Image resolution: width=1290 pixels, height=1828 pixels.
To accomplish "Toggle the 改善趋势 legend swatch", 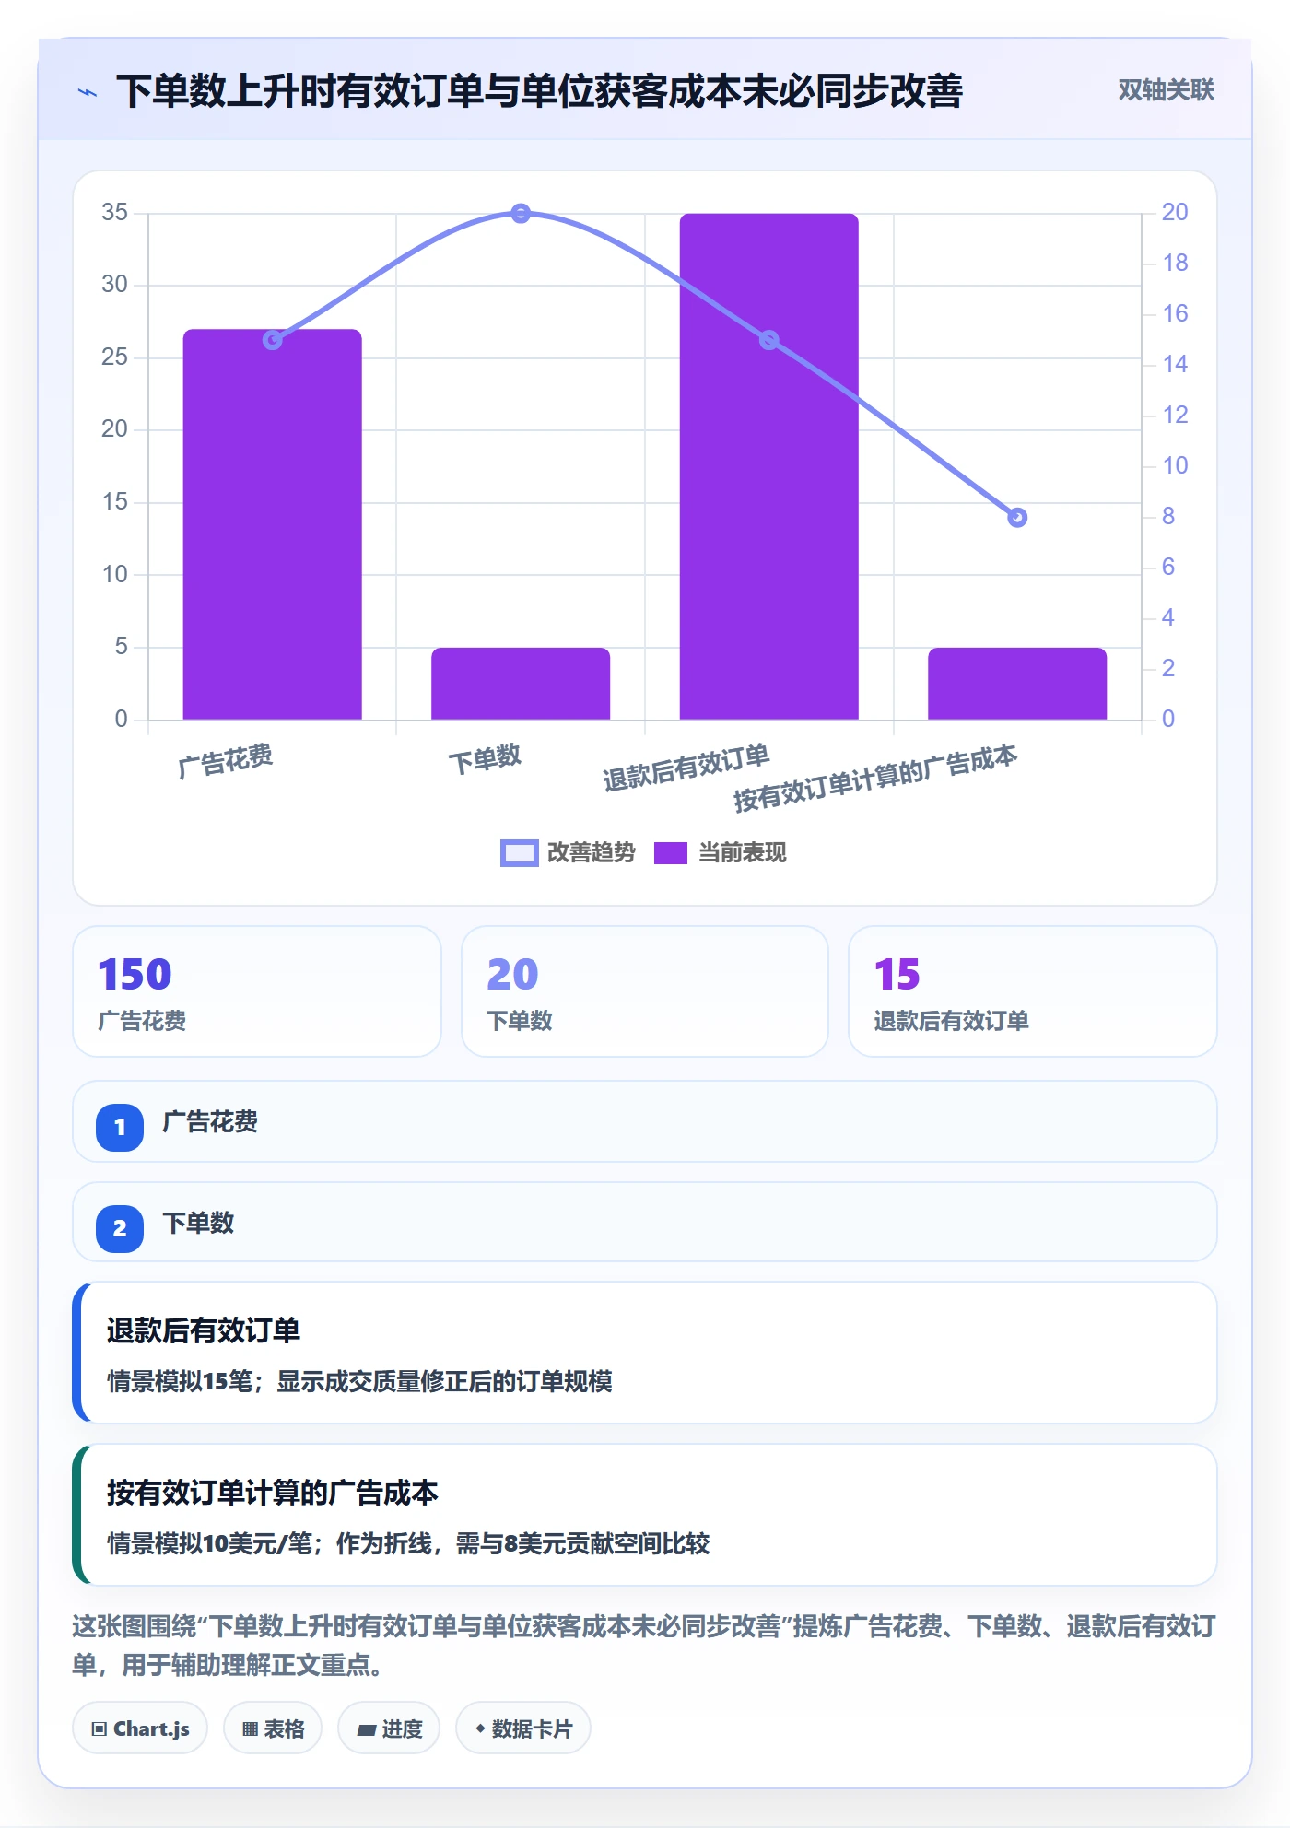I will [519, 853].
